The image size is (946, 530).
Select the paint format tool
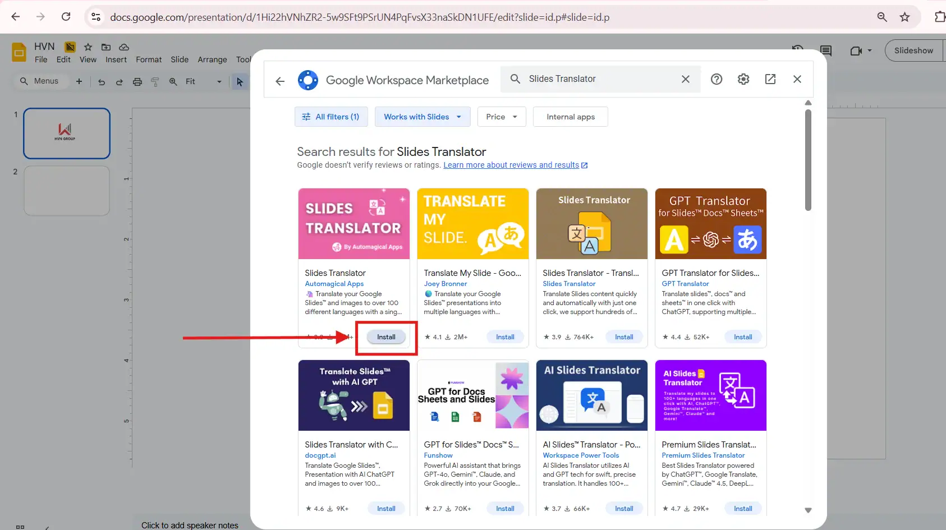(155, 81)
